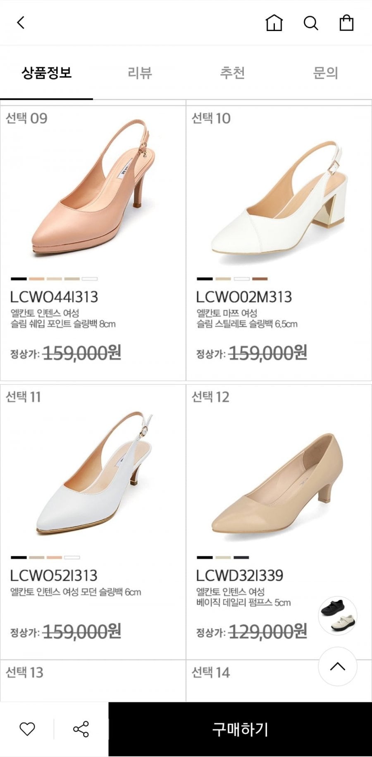Open the home page icon
The width and height of the screenshot is (372, 757).
(x=274, y=23)
